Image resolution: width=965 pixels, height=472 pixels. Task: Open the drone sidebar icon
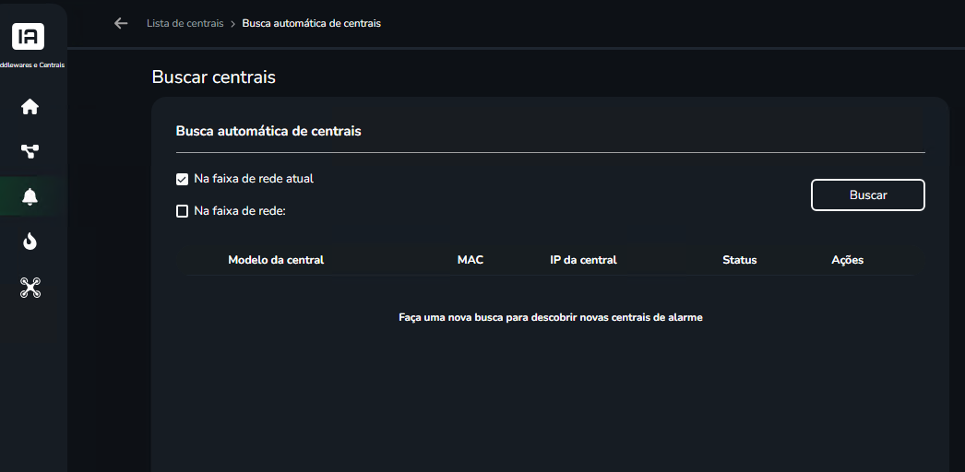[x=30, y=287]
